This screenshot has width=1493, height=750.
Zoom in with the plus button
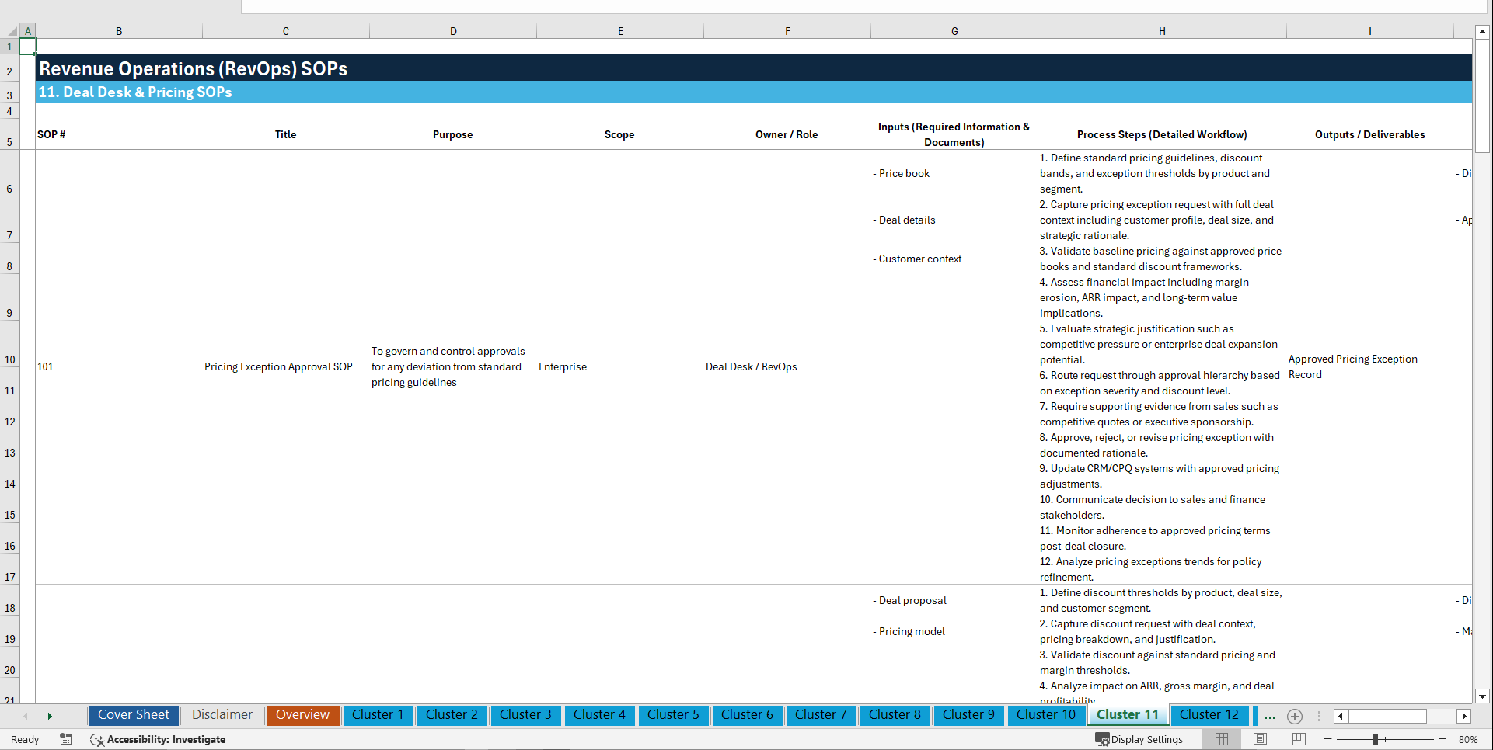tap(1442, 739)
